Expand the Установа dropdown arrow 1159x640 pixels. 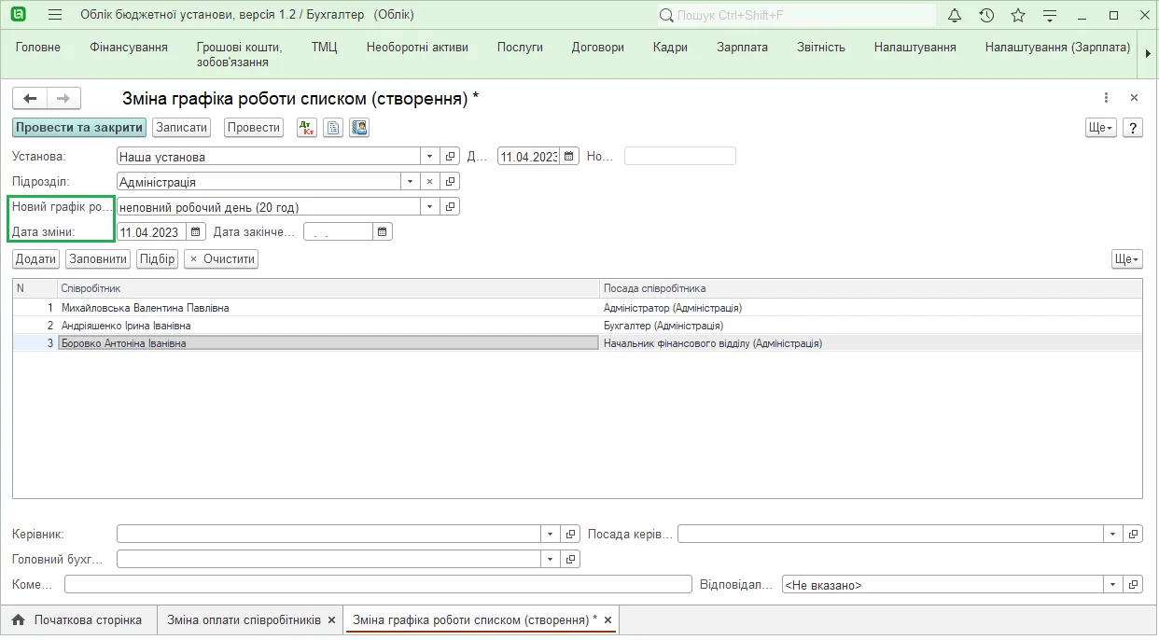430,157
